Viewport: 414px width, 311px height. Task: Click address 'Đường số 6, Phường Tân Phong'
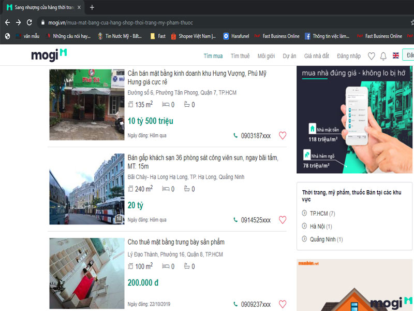(x=182, y=93)
